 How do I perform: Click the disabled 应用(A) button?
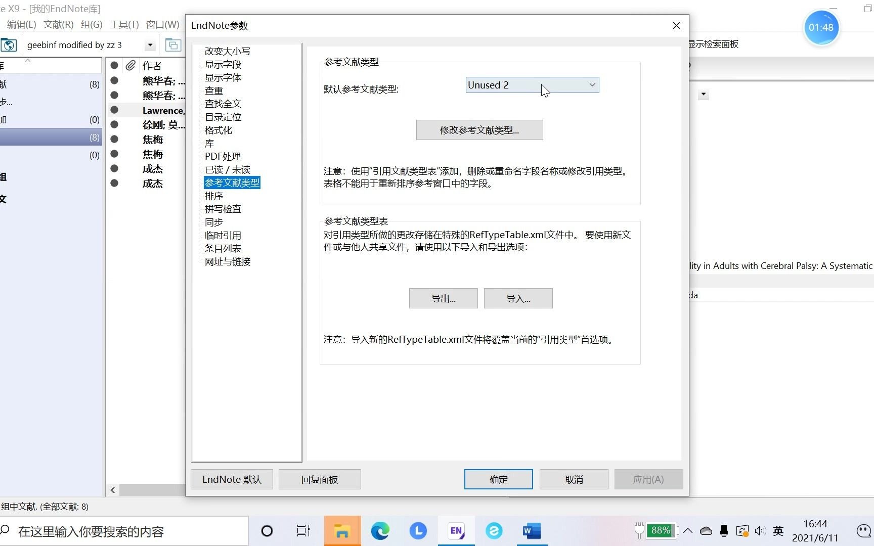coord(648,479)
